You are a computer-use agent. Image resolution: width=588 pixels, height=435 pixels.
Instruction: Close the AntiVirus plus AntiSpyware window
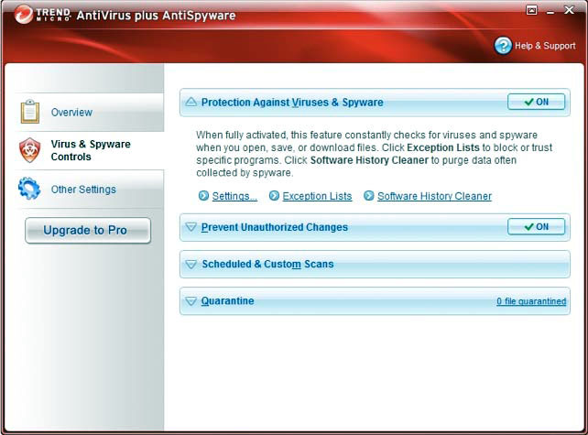click(x=569, y=10)
